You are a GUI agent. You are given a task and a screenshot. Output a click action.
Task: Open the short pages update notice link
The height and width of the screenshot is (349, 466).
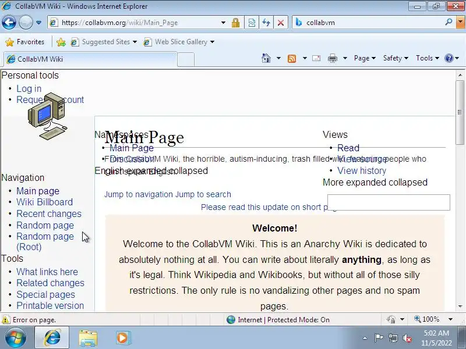click(264, 207)
